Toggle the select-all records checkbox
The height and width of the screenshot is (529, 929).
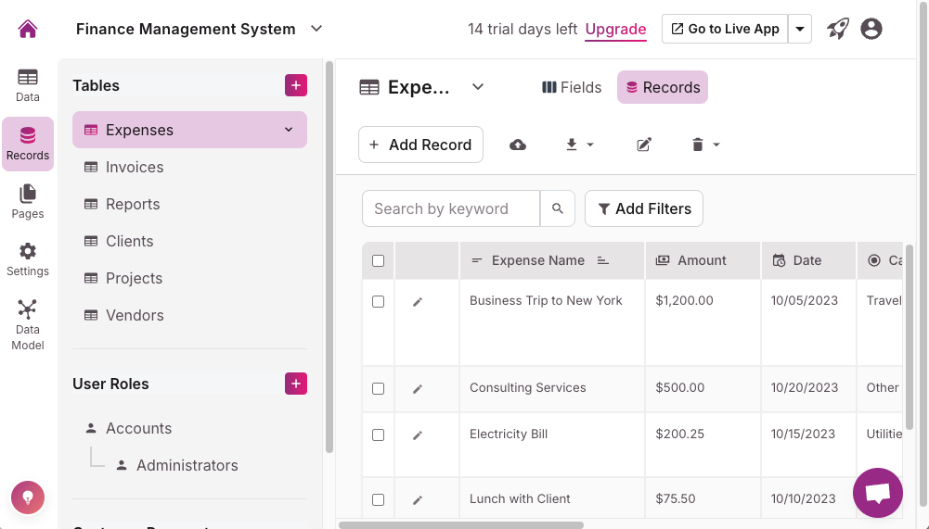pos(378,260)
